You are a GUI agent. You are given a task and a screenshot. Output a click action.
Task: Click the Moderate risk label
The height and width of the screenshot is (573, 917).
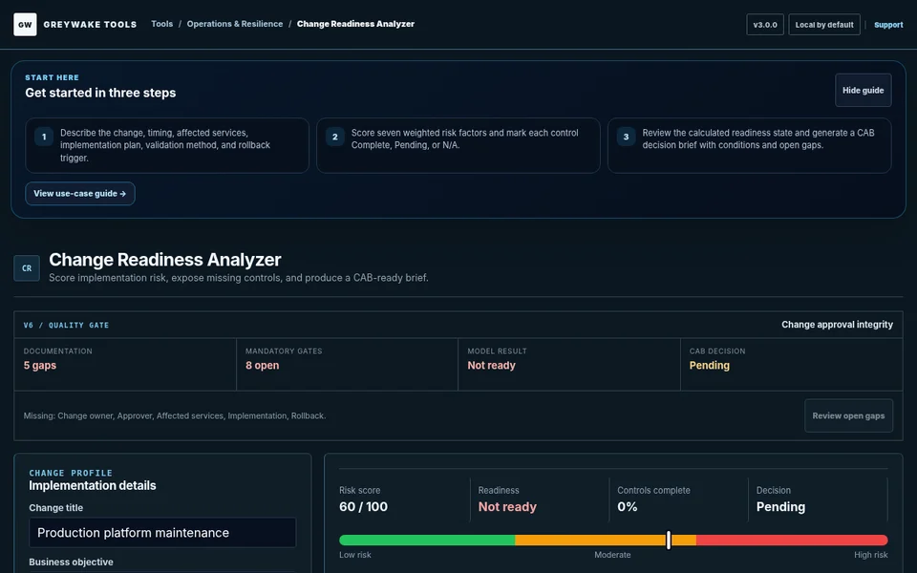[x=612, y=555]
